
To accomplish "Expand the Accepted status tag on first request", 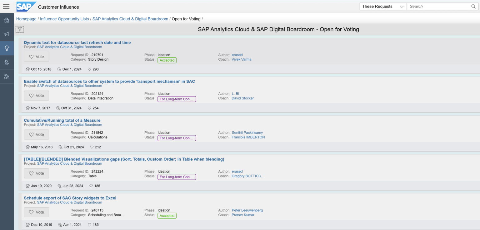I will [x=167, y=60].
